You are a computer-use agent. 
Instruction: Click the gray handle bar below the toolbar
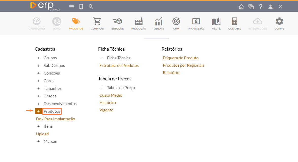click(x=156, y=38)
